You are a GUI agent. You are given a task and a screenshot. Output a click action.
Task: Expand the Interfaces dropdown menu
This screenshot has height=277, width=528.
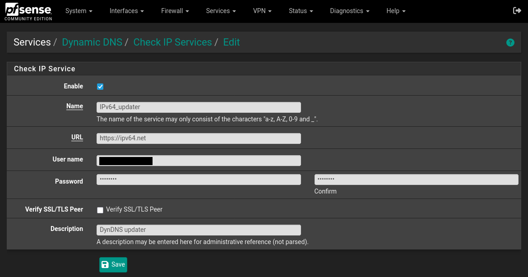[127, 11]
